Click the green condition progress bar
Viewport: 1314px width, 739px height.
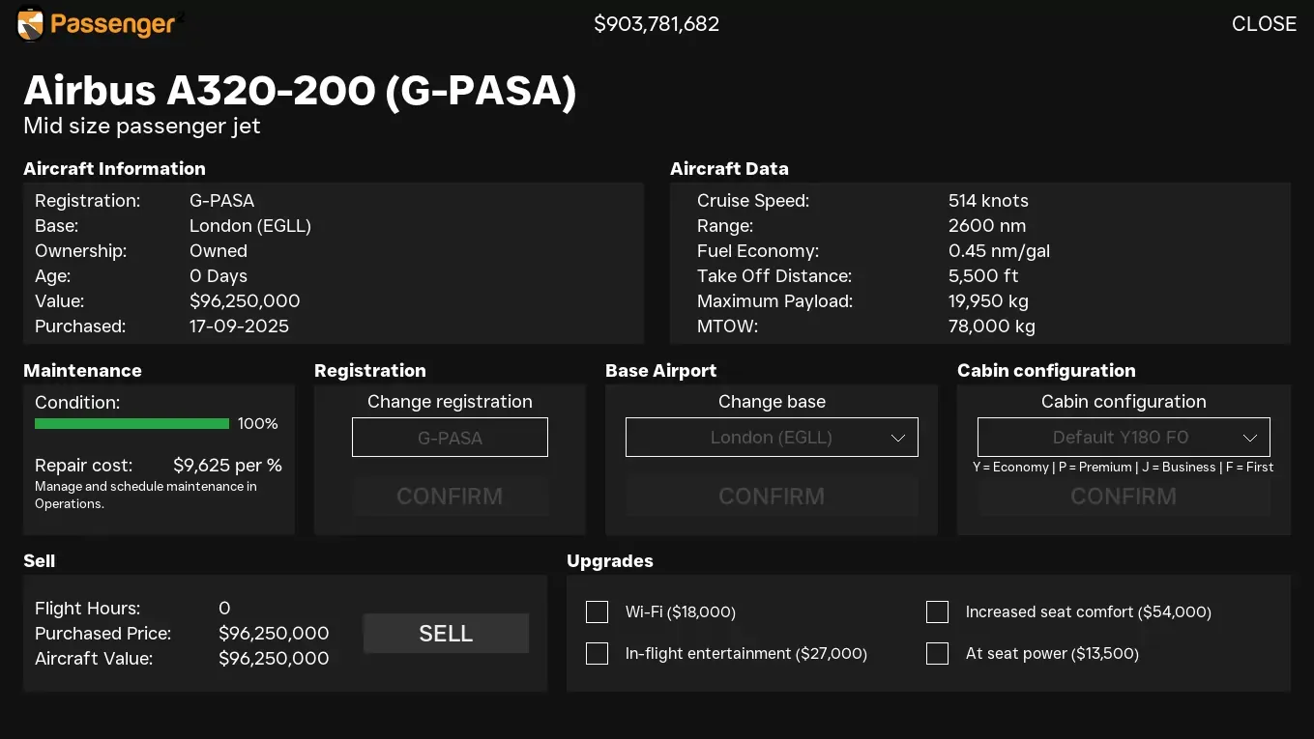[x=131, y=424]
